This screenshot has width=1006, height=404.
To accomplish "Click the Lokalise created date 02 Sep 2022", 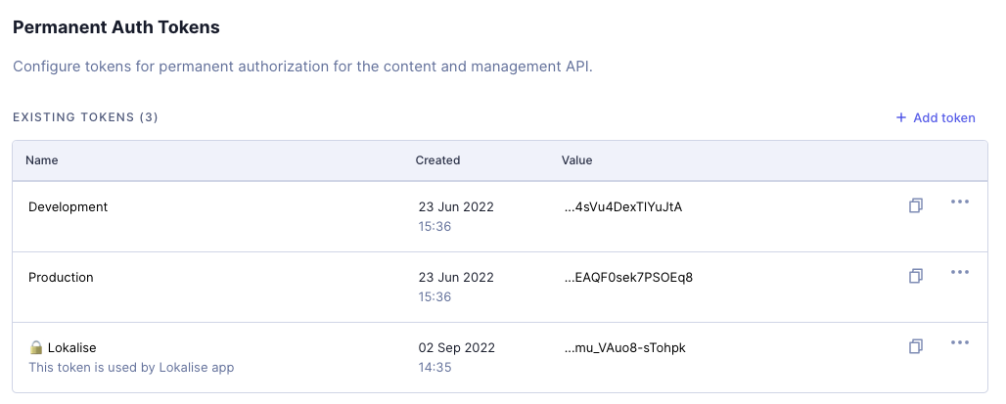I will 455,347.
